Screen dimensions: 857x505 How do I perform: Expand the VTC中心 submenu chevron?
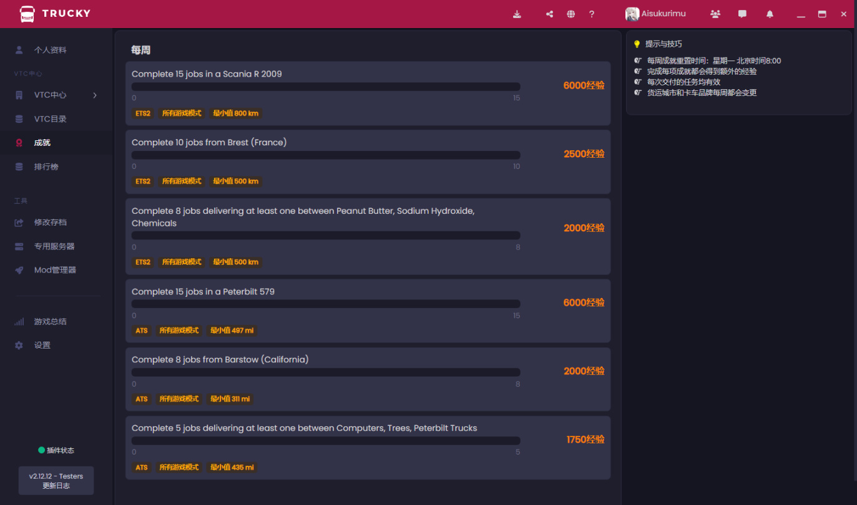pos(95,95)
